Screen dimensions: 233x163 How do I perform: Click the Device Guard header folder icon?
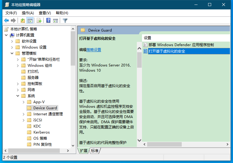(x=83, y=30)
